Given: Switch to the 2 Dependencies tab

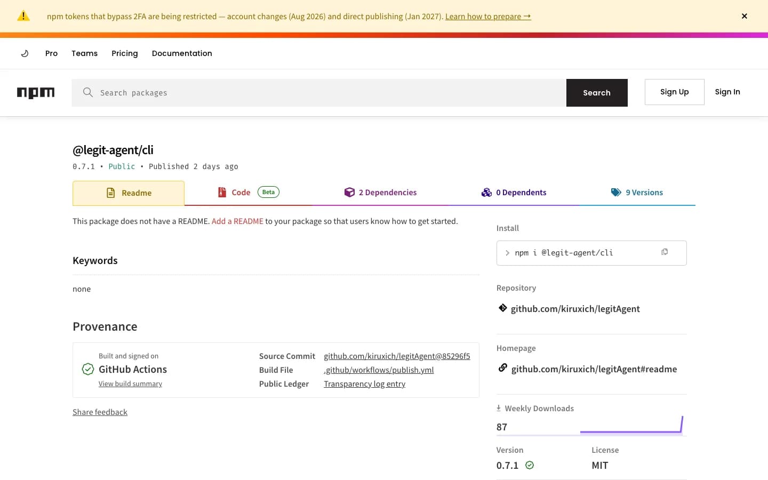Looking at the screenshot, I should [381, 193].
